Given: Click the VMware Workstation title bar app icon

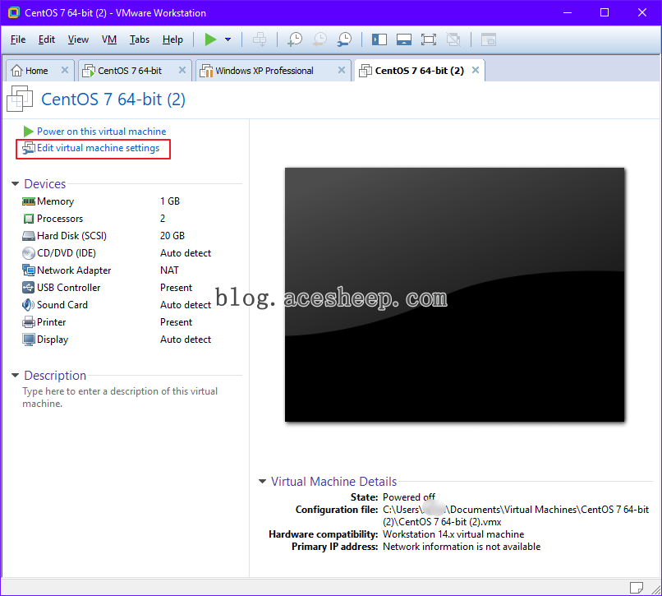Looking at the screenshot, I should [x=13, y=12].
